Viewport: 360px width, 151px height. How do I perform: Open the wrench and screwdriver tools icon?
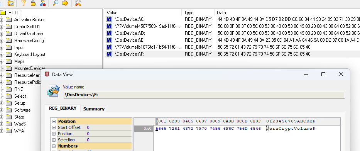pos(78,3)
